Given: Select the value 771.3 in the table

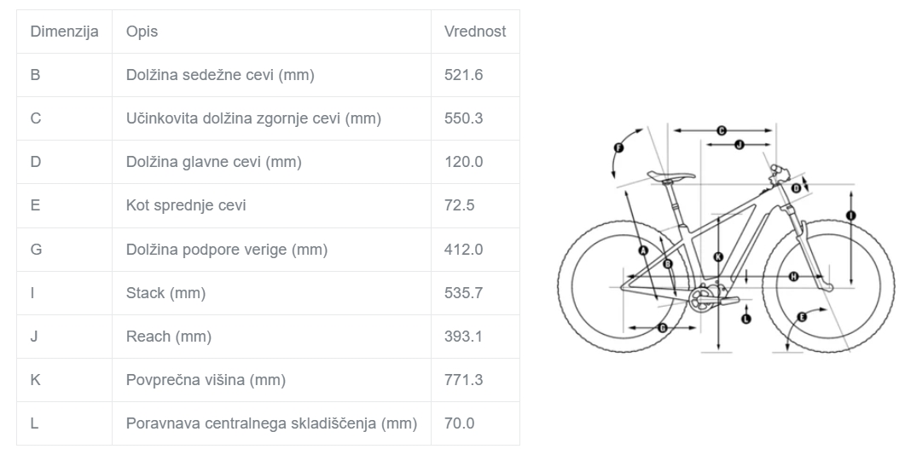Looking at the screenshot, I should pos(464,380).
